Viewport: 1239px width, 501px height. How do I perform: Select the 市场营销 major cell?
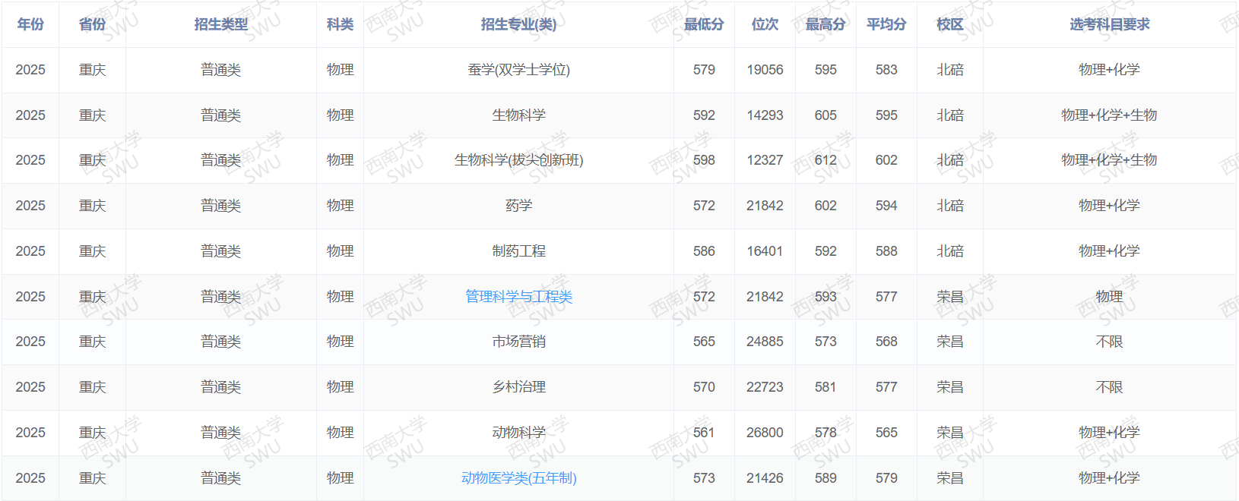coord(518,342)
